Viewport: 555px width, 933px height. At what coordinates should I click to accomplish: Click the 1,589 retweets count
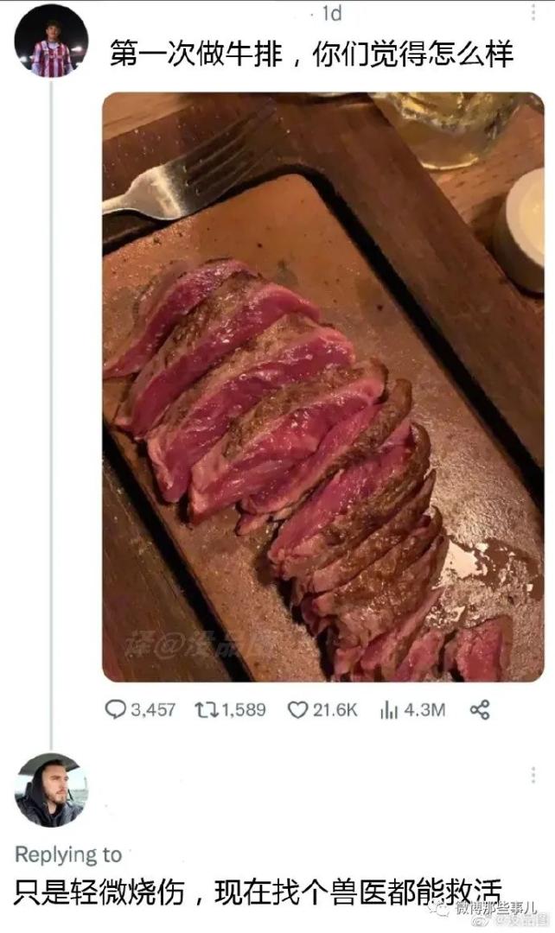click(x=244, y=709)
